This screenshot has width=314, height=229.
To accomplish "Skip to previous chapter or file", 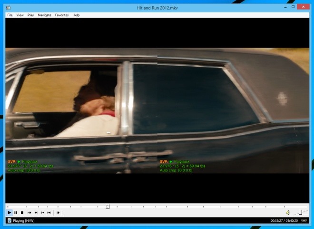I will click(x=29, y=212).
